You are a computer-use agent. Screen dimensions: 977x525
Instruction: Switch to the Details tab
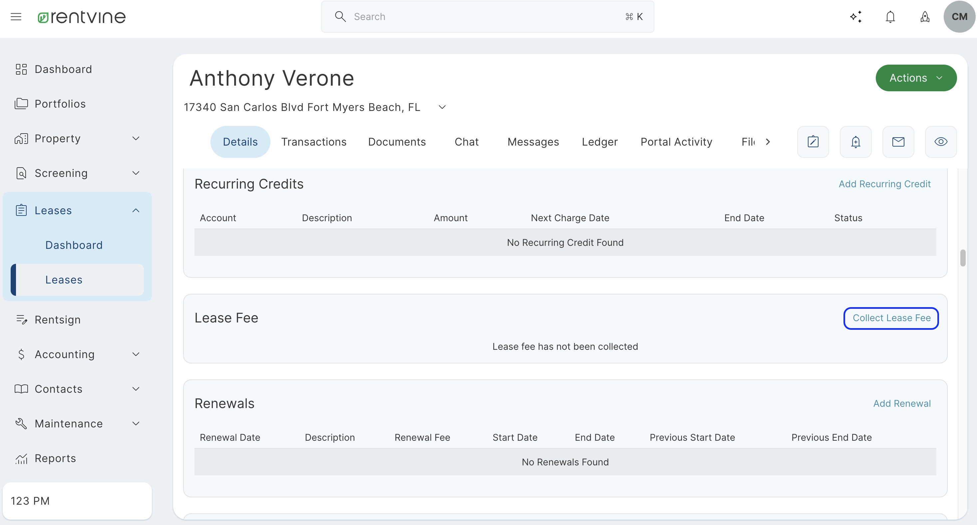pos(240,142)
